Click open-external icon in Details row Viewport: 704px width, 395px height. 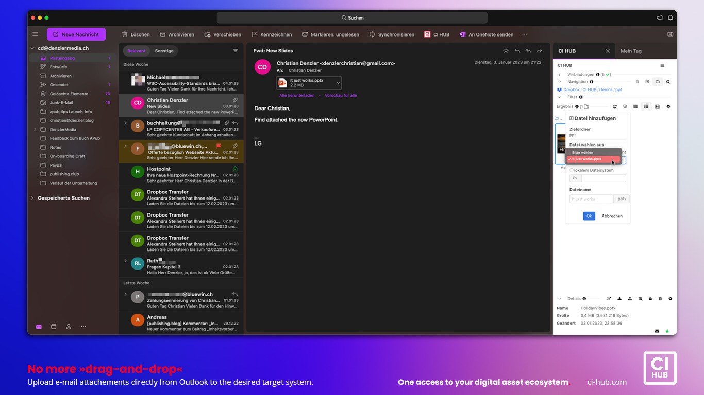pos(609,298)
